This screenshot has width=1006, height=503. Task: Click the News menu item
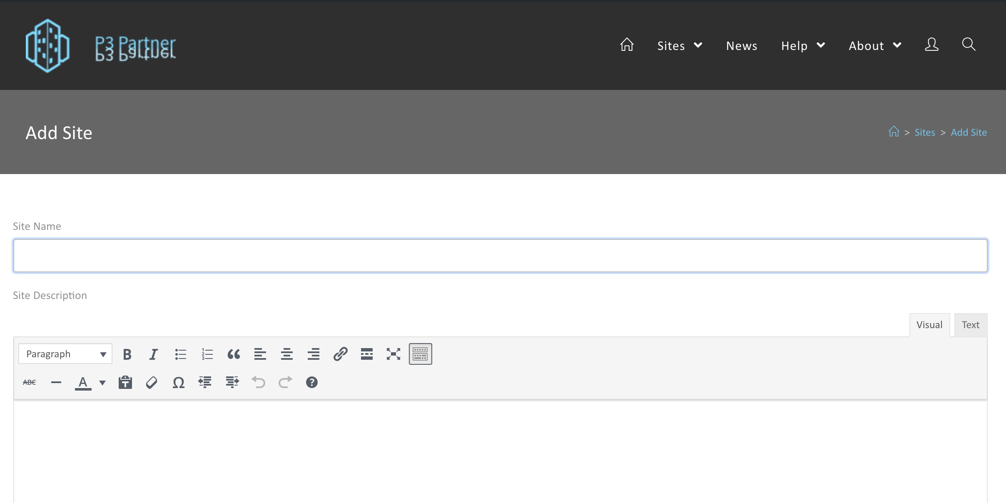[x=742, y=44]
